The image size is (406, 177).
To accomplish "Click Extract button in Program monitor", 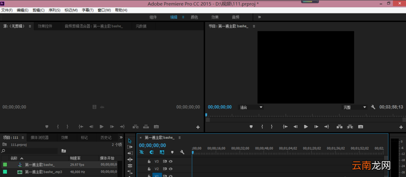I will pos(350,126).
